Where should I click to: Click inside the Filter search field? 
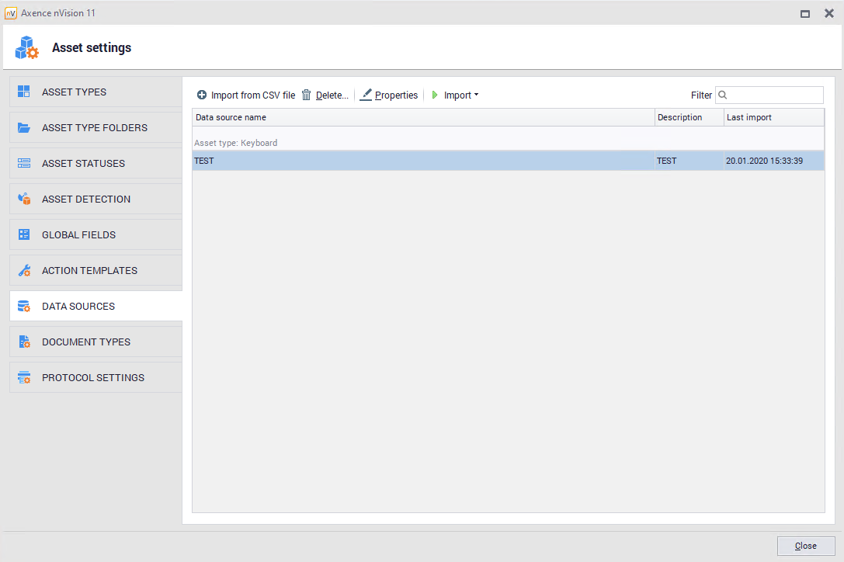tap(774, 95)
